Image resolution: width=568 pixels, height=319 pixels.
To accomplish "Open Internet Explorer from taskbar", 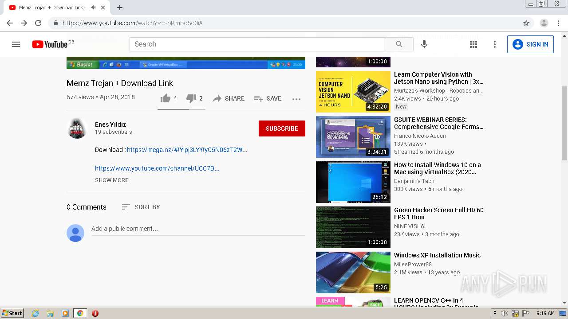I will tap(35, 313).
